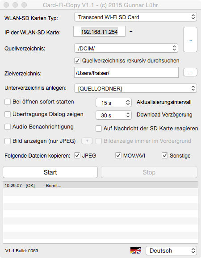Image resolution: width=201 pixels, height=258 pixels.
Task: Open the Download Verzögerung 30 s selector
Action: pos(113,115)
